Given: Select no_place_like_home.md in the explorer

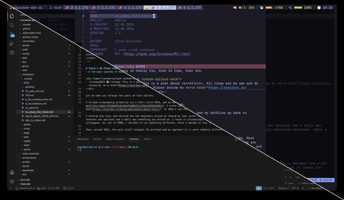Looking at the screenshot, I should 39,112.
